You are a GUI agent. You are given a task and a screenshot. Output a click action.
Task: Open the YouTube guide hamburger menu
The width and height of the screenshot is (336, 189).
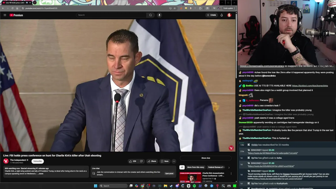pyautogui.click(x=5, y=15)
